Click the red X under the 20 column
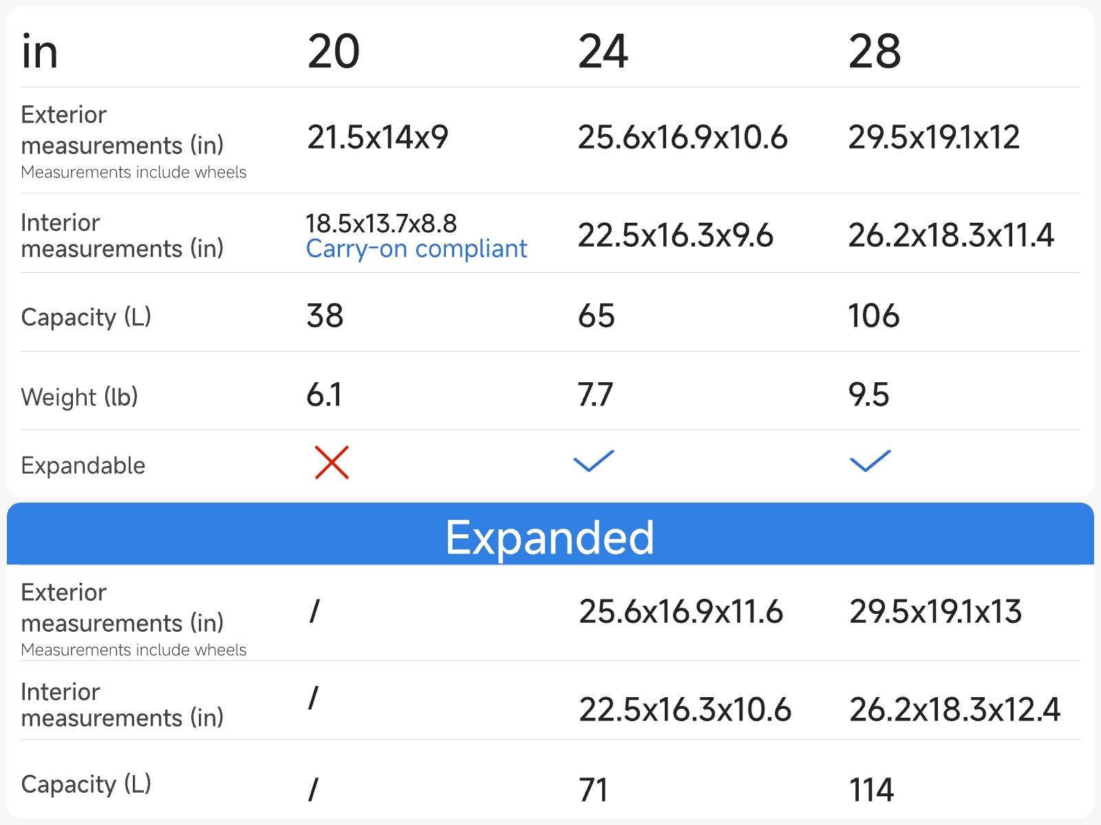 pos(332,462)
